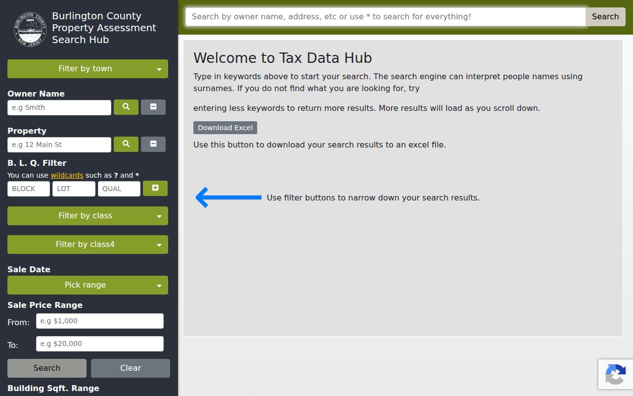
Task: Click the top Search button
Action: [x=605, y=16]
